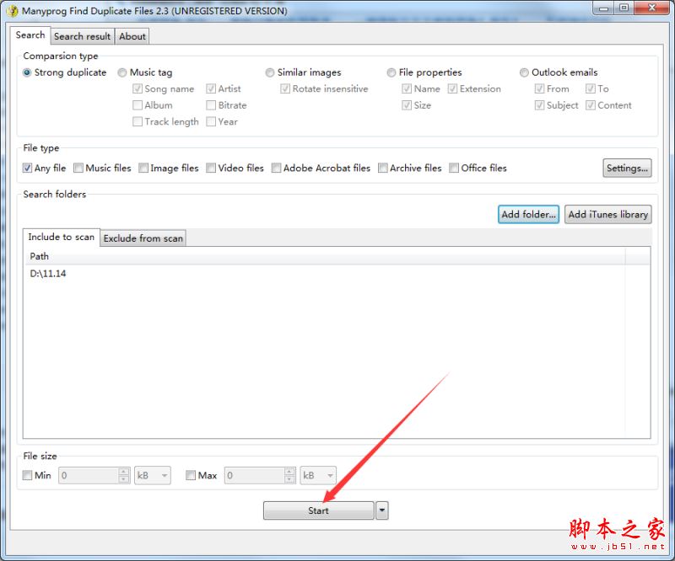Open the About tab

[132, 36]
